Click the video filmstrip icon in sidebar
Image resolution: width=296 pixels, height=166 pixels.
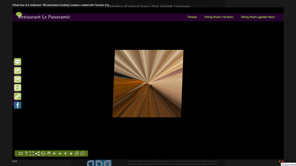coord(17,88)
